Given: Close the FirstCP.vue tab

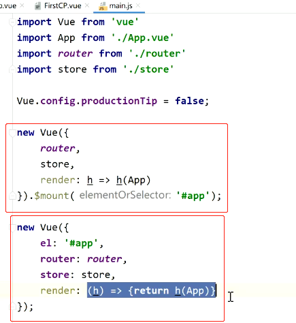Looking at the screenshot, I should pos(87,5).
